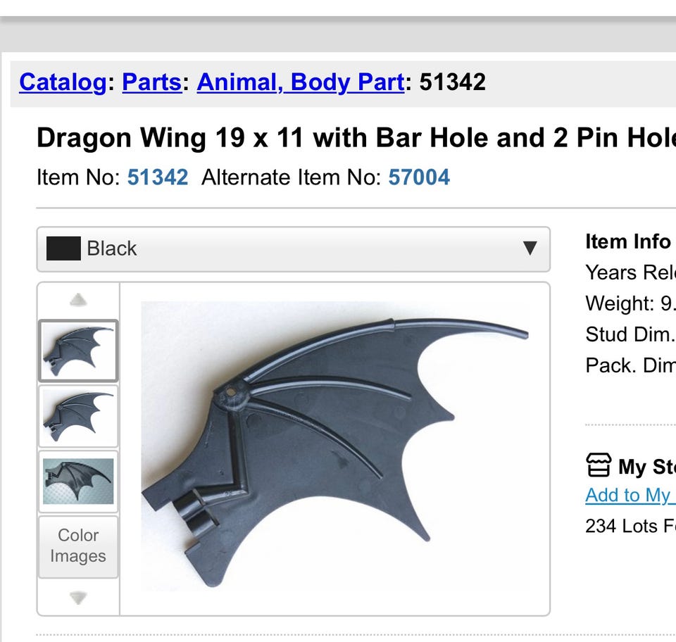Viewport: 676px width, 642px height.
Task: Open the Black color dropdown
Action: click(293, 249)
